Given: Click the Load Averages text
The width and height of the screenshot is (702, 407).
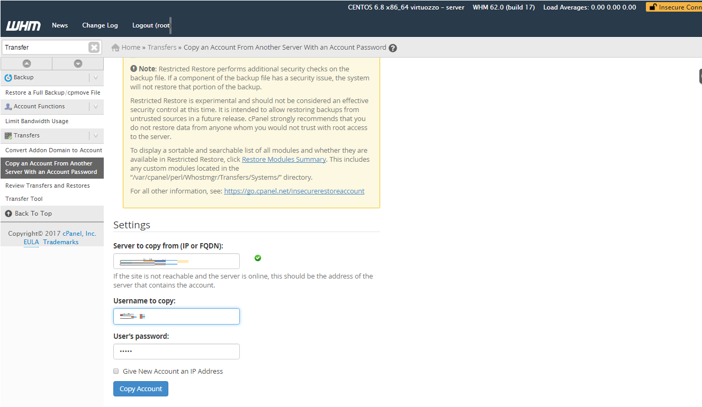Looking at the screenshot, I should tap(590, 7).
